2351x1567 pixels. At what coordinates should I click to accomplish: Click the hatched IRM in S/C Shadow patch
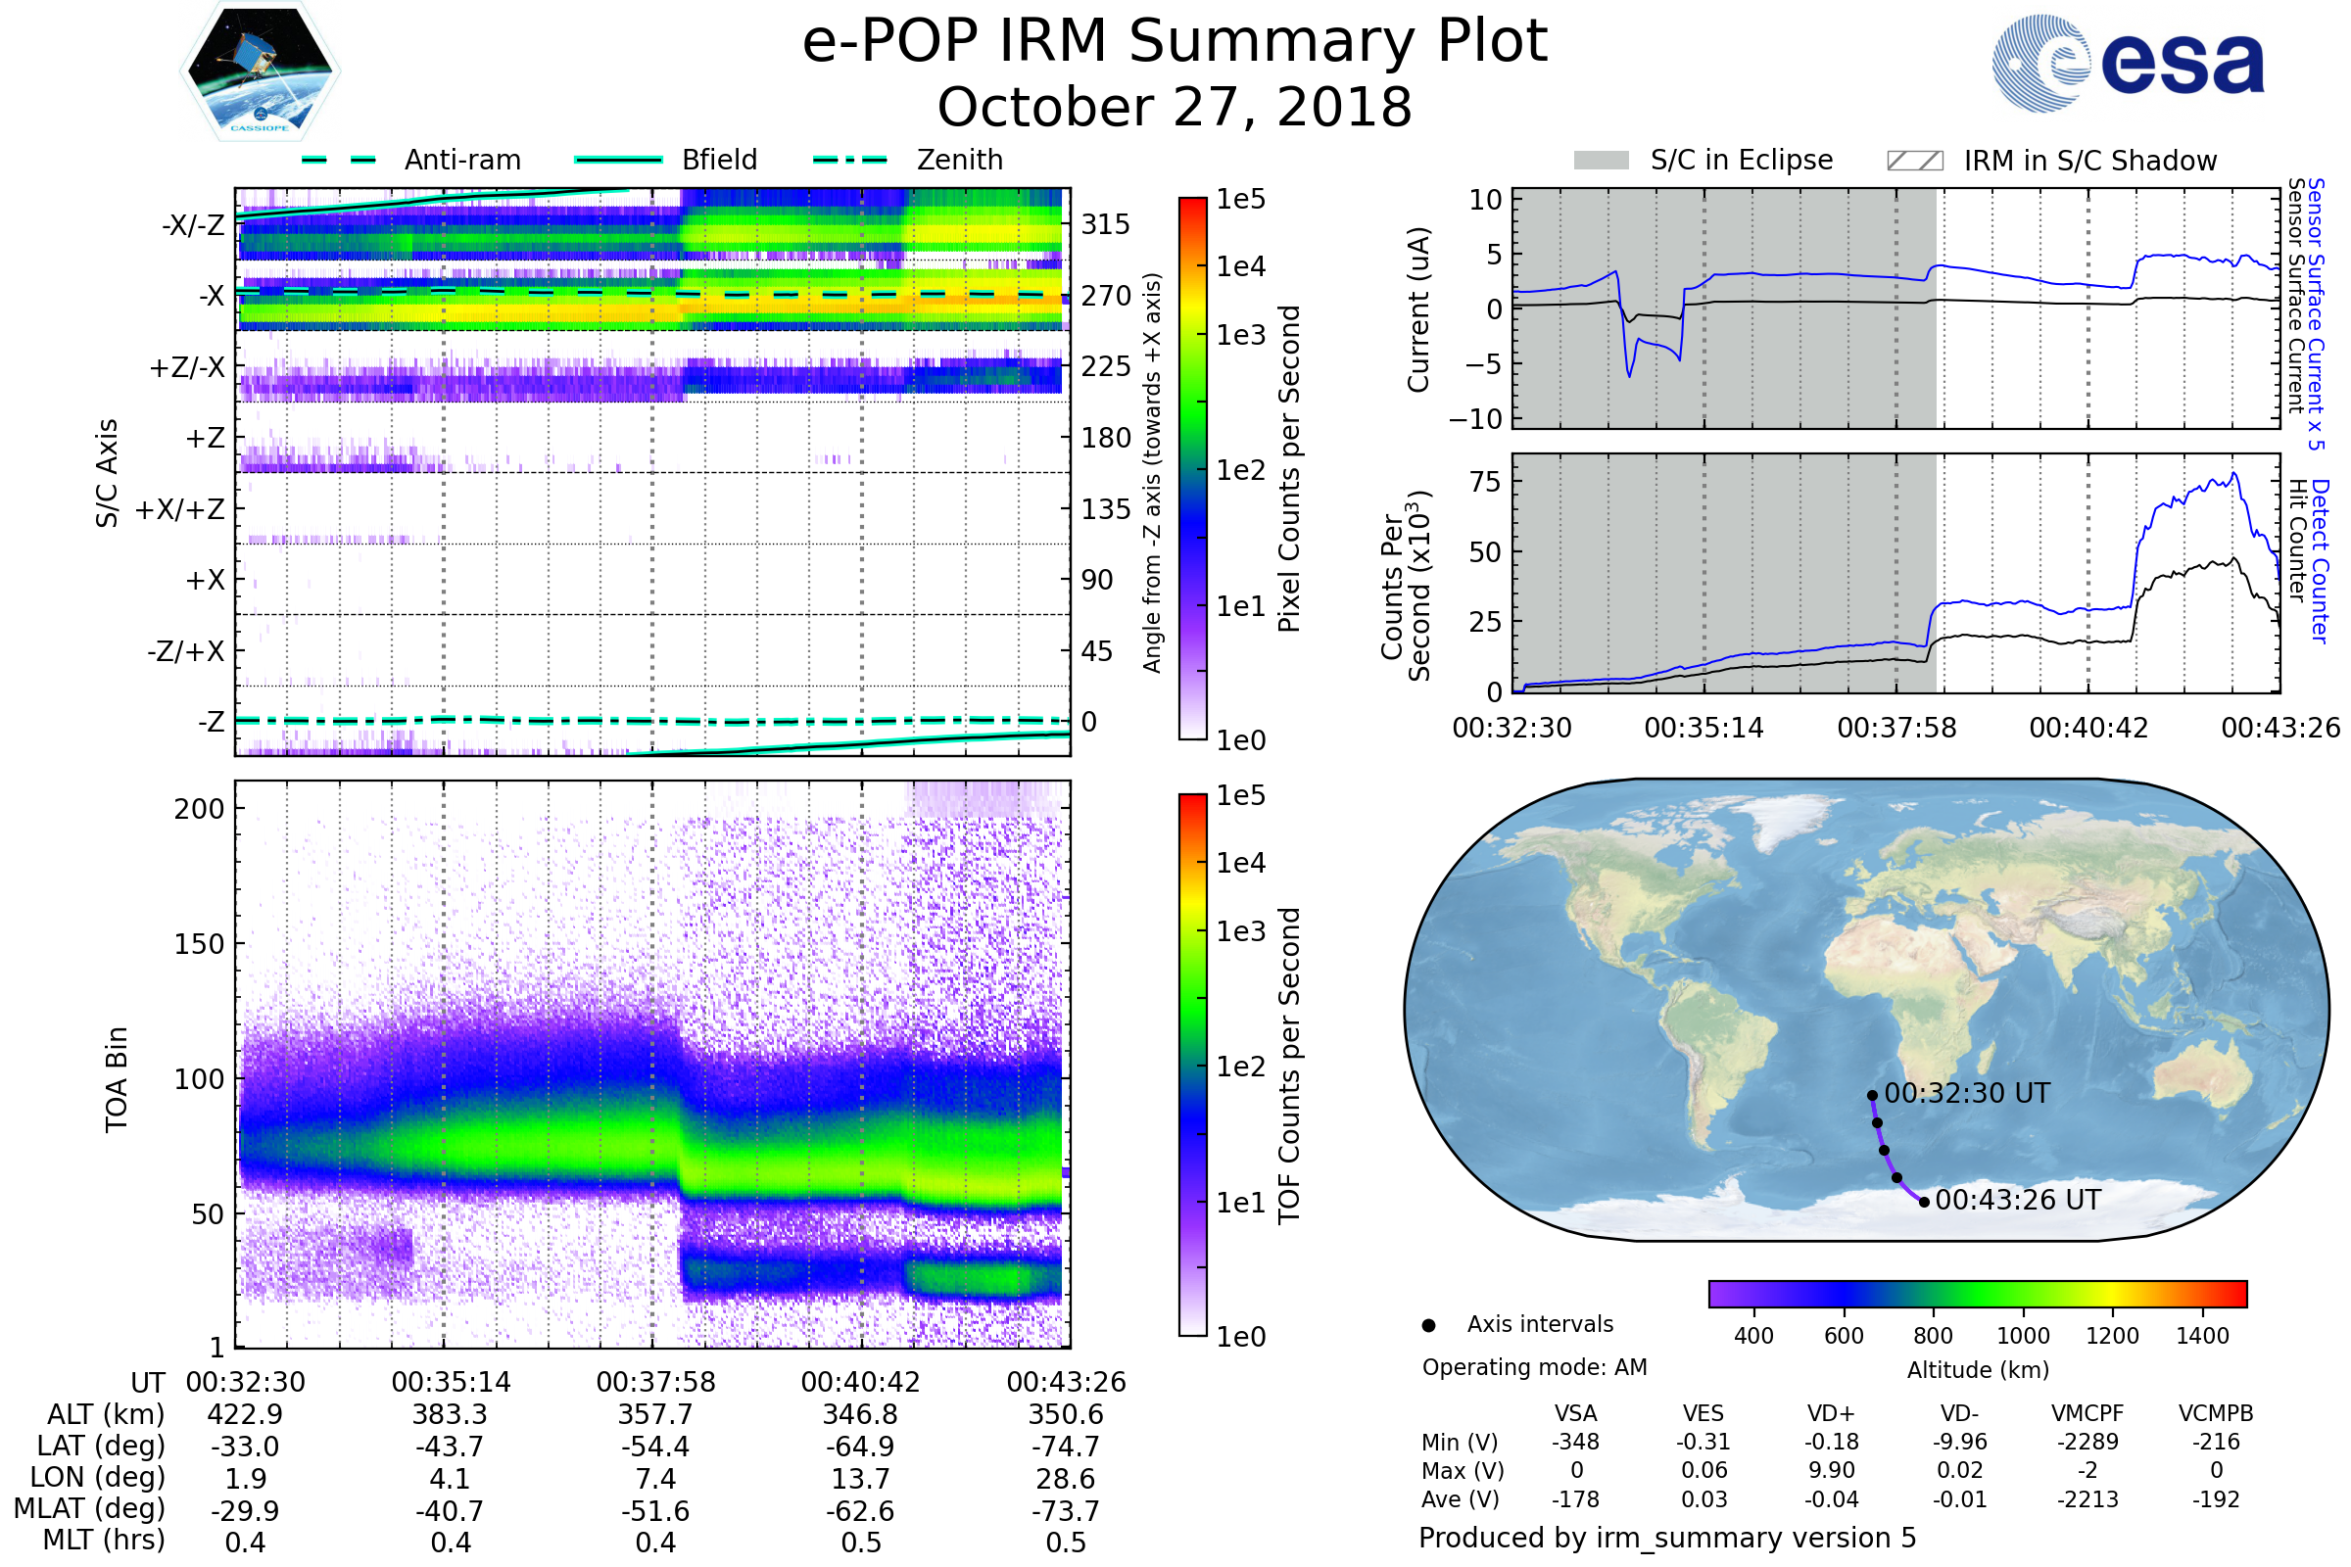1915,161
